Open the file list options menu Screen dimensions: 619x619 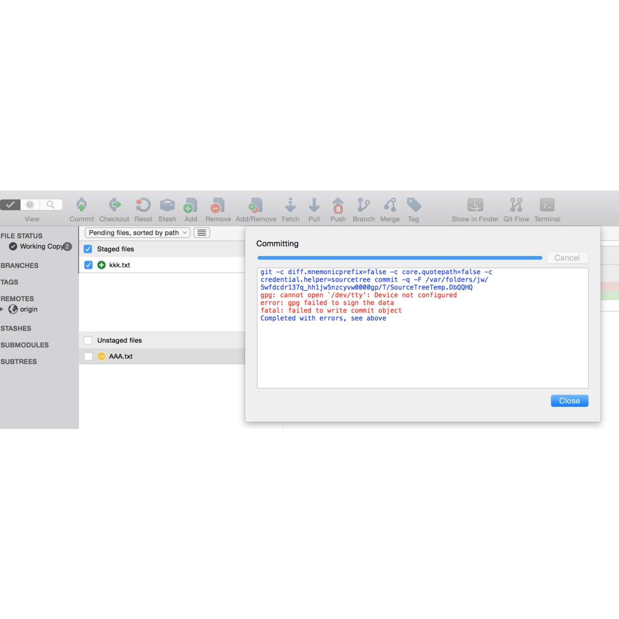[201, 233]
